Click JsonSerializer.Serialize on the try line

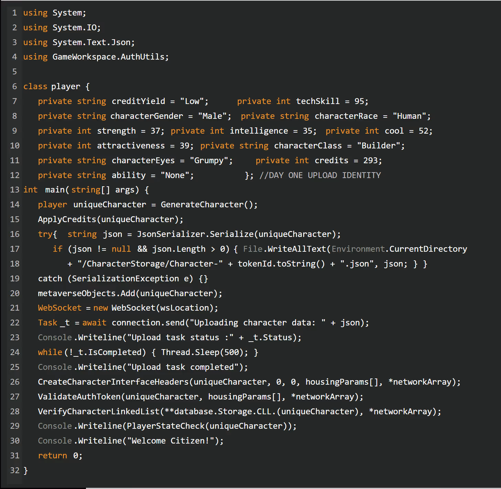195,234
